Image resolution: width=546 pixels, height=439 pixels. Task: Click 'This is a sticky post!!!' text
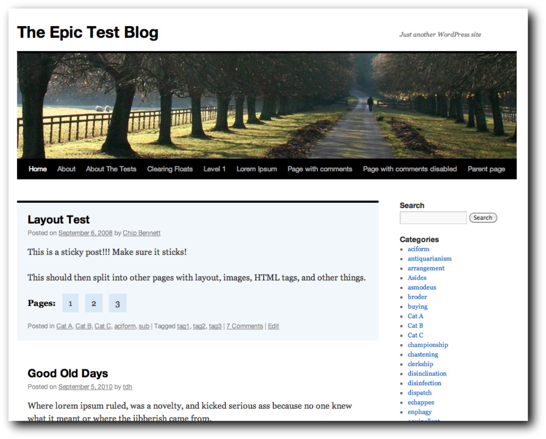pyautogui.click(x=69, y=252)
